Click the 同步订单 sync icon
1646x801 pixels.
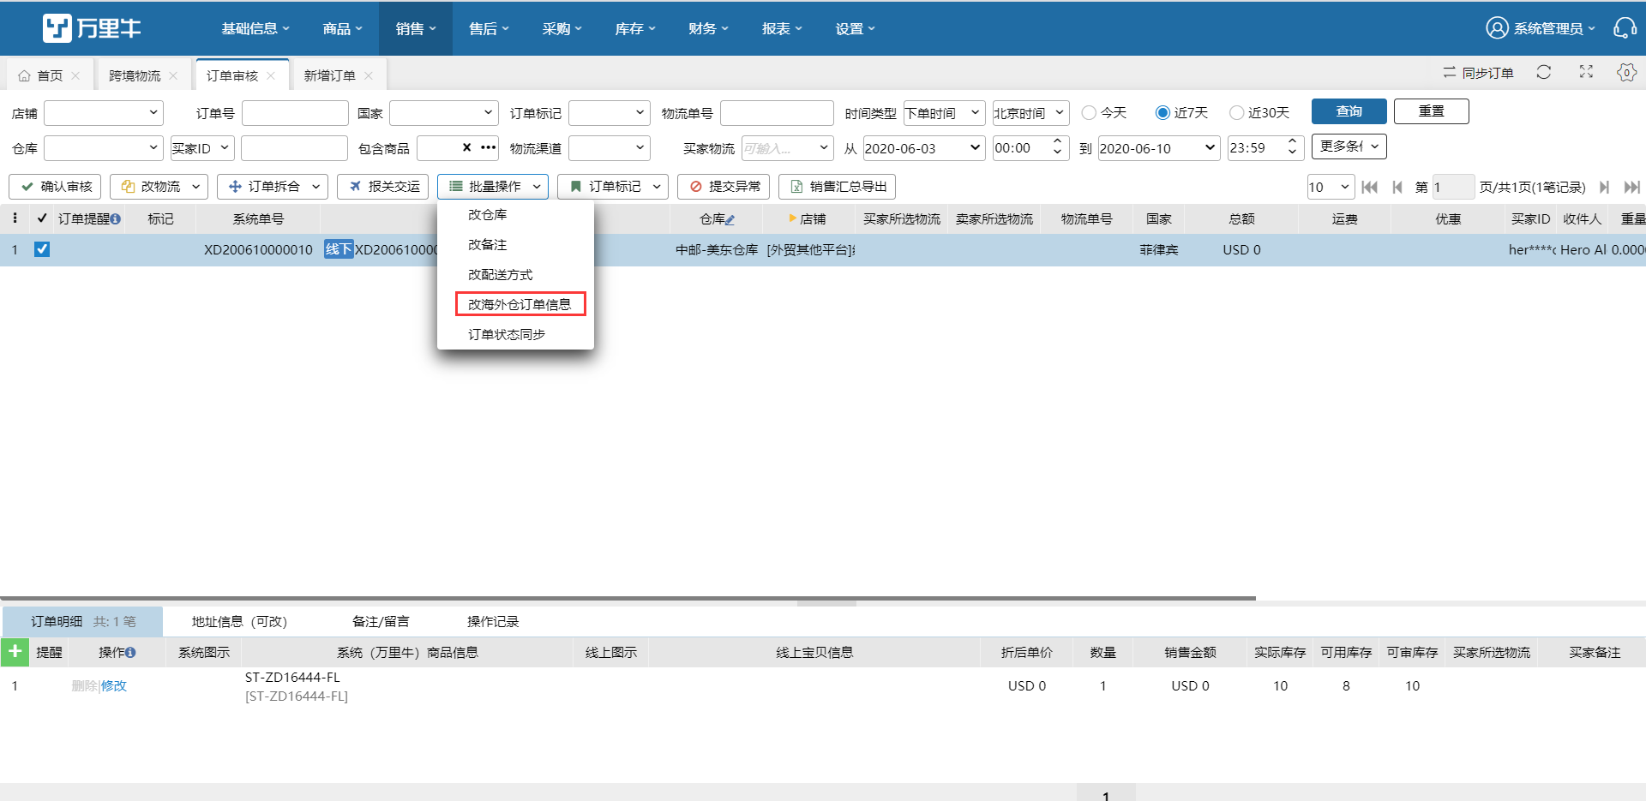[1449, 73]
